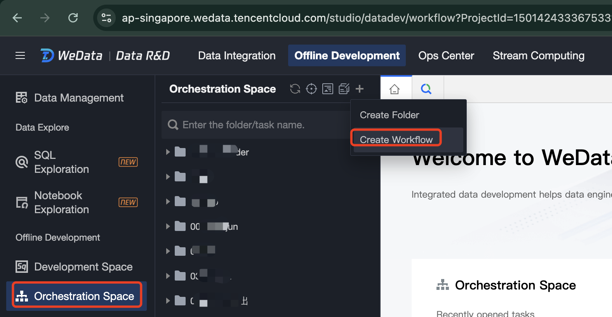612x317 pixels.
Task: Open the Ops Center tab
Action: click(x=446, y=56)
